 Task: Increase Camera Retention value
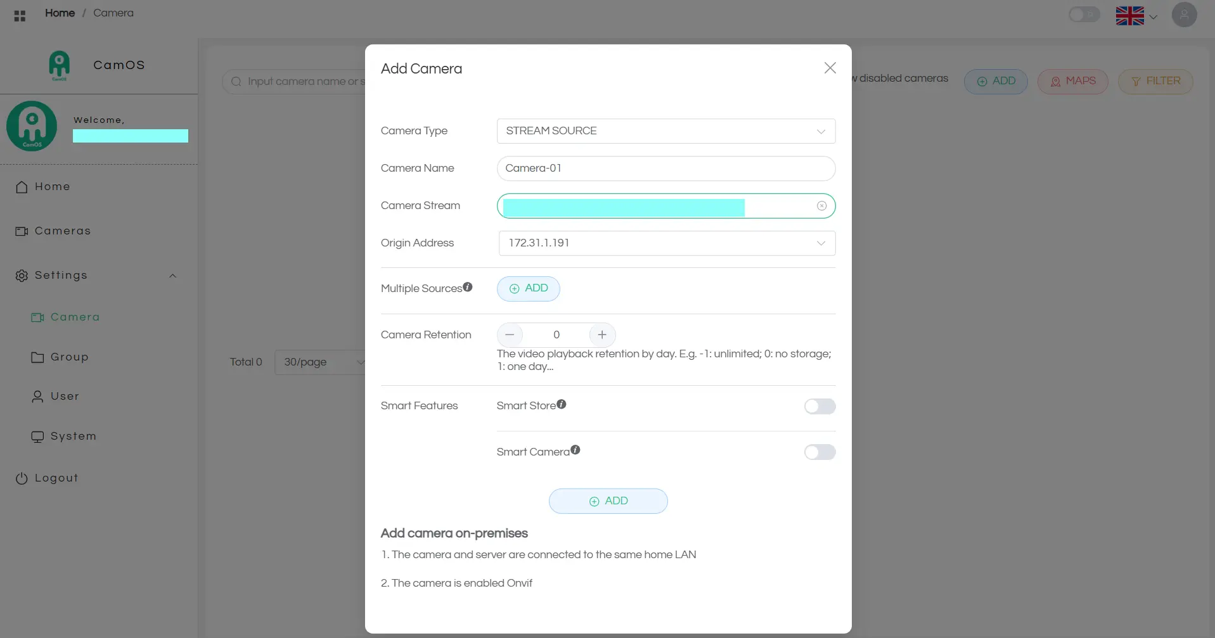pyautogui.click(x=602, y=335)
